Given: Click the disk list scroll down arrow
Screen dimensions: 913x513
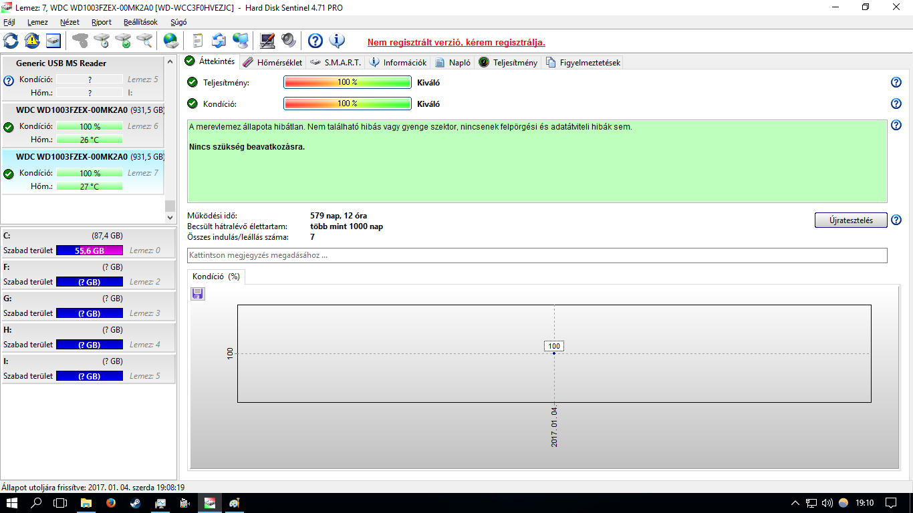Looking at the screenshot, I should (x=170, y=218).
